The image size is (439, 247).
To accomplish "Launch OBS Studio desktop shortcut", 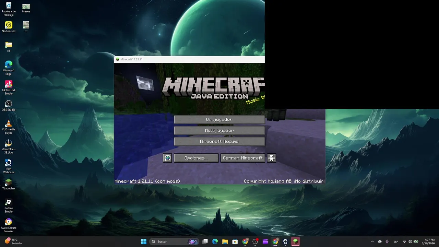I will (9, 106).
